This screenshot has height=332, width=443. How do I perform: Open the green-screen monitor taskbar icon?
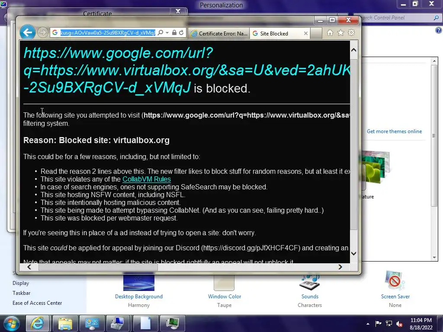click(x=172, y=323)
